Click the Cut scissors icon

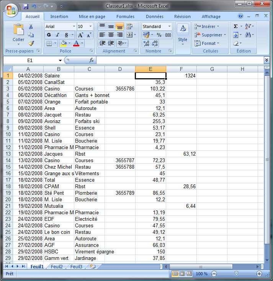[x=31, y=26]
